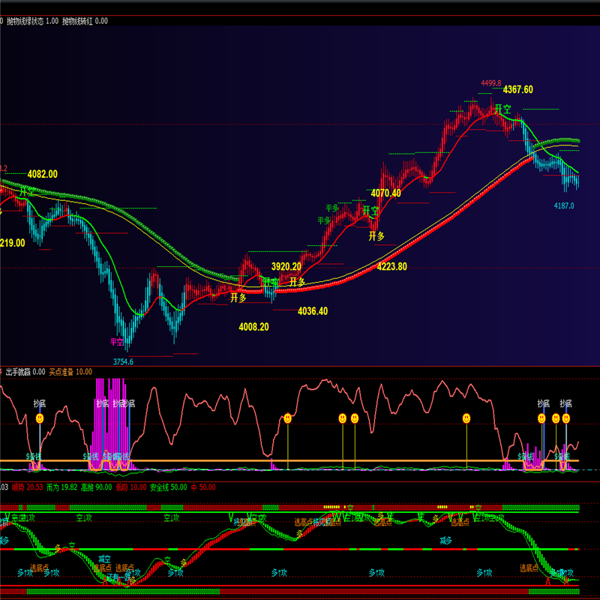Select the 抛物线绿状态 1.00 indicator label
Viewport: 600px width, 600px height.
coord(32,21)
